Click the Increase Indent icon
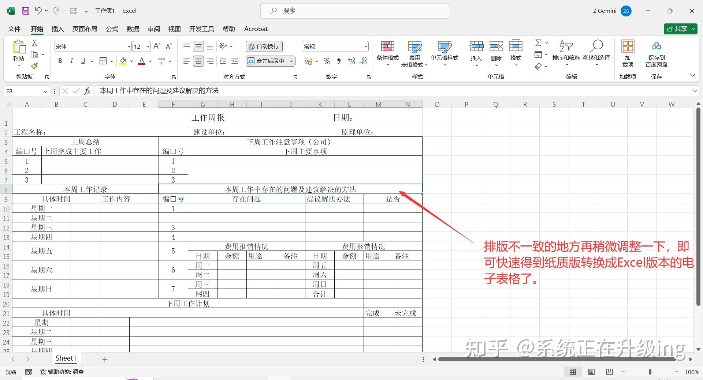Viewport: 703px width, 380px height. point(235,61)
